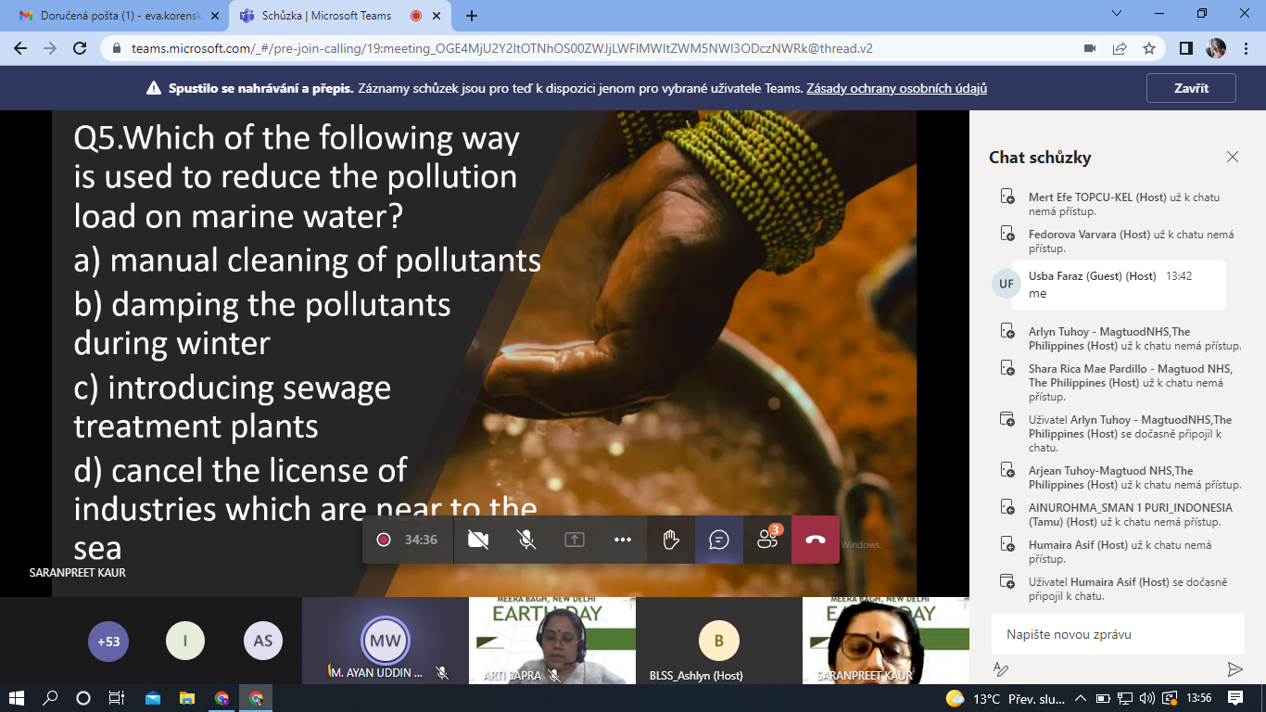The height and width of the screenshot is (712, 1266).
Task: Click the +53 more participants bubble
Action: click(x=108, y=641)
